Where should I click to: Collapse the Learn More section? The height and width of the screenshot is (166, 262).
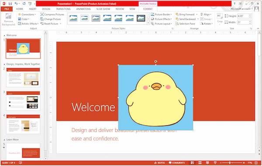click(x=4, y=140)
